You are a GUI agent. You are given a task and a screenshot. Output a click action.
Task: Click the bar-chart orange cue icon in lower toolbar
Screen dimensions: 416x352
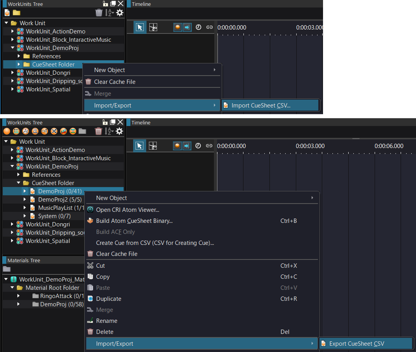pos(63,131)
